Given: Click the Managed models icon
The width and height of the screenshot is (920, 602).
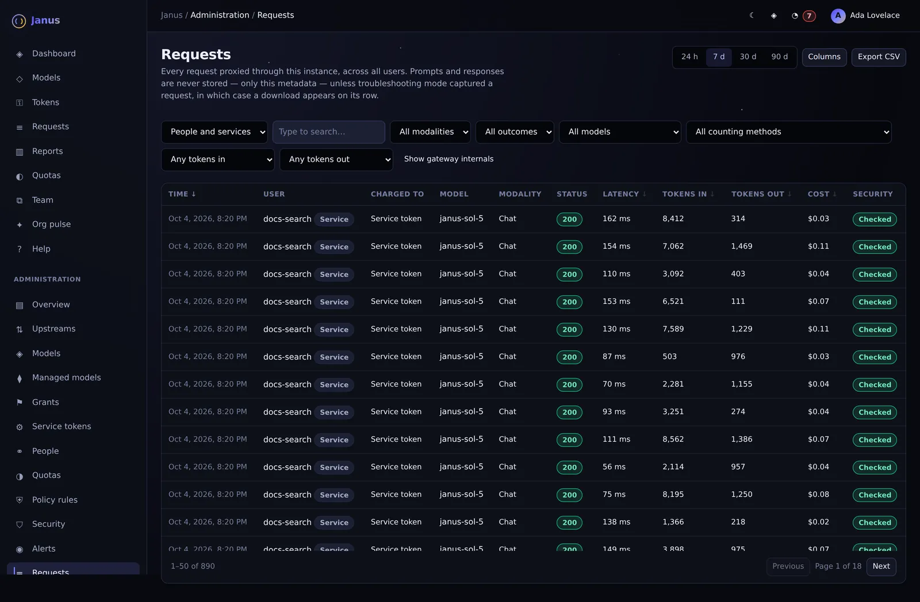Looking at the screenshot, I should click(20, 378).
